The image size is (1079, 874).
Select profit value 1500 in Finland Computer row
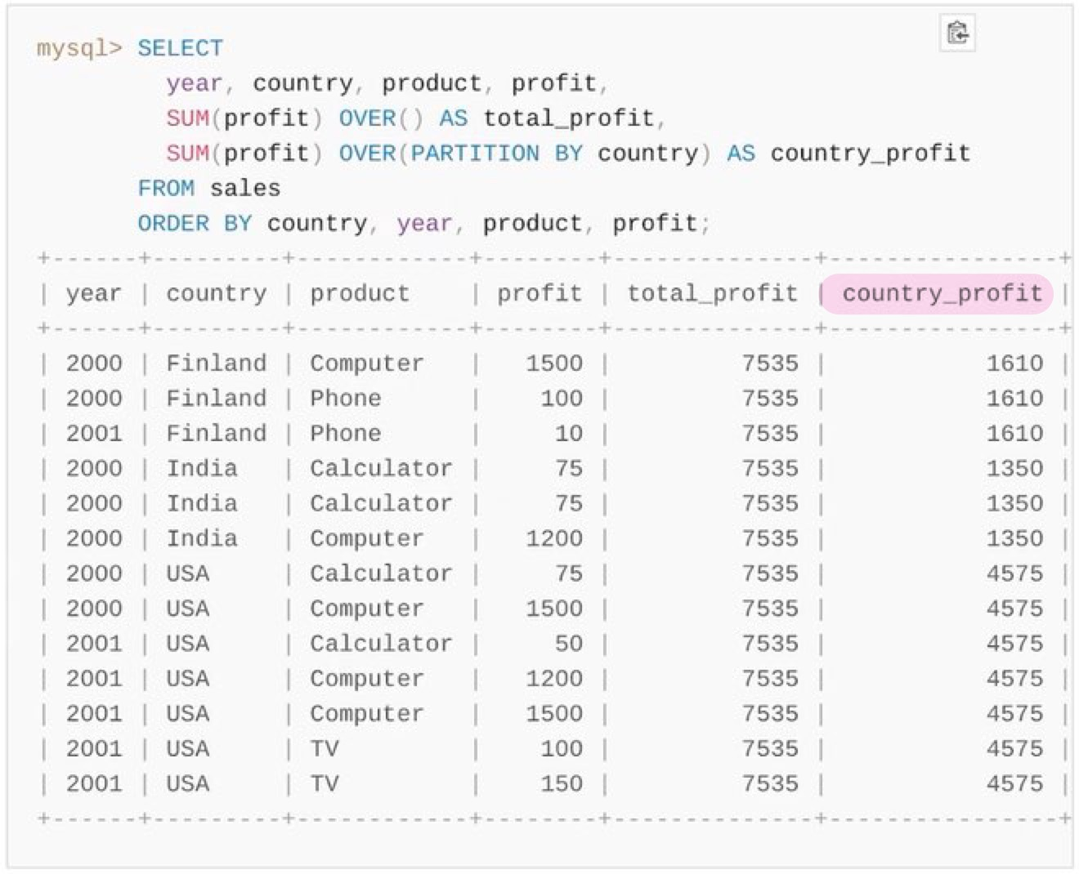tap(554, 363)
